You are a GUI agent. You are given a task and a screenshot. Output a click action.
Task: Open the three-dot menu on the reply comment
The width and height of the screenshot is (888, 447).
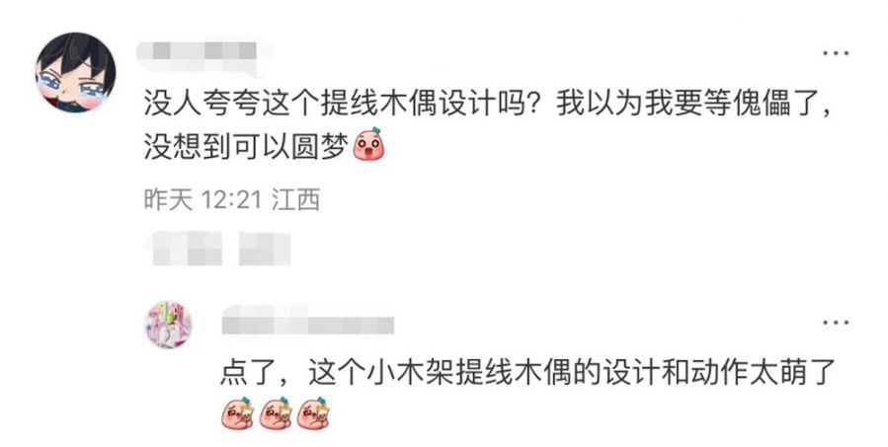(x=836, y=323)
